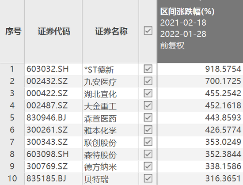The image size is (243, 185).
Task: Click the value 918.5754
Action: 223,69
